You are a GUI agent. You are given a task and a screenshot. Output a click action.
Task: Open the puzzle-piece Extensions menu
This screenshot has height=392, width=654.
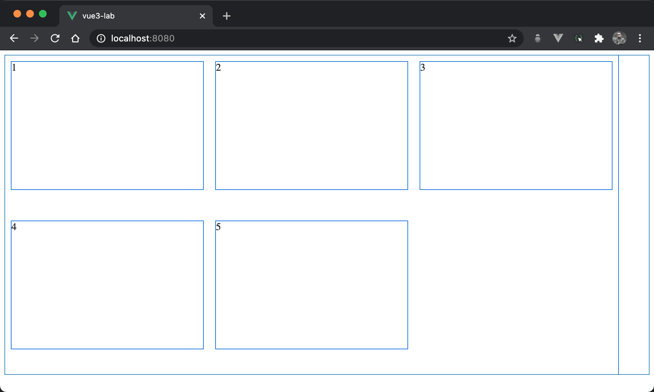click(x=599, y=38)
